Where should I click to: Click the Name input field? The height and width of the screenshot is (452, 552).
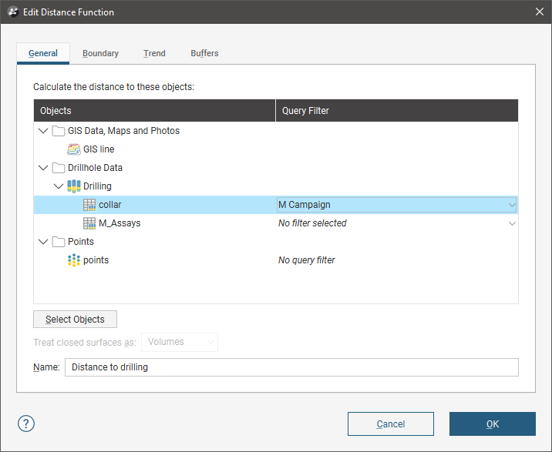pyautogui.click(x=291, y=367)
